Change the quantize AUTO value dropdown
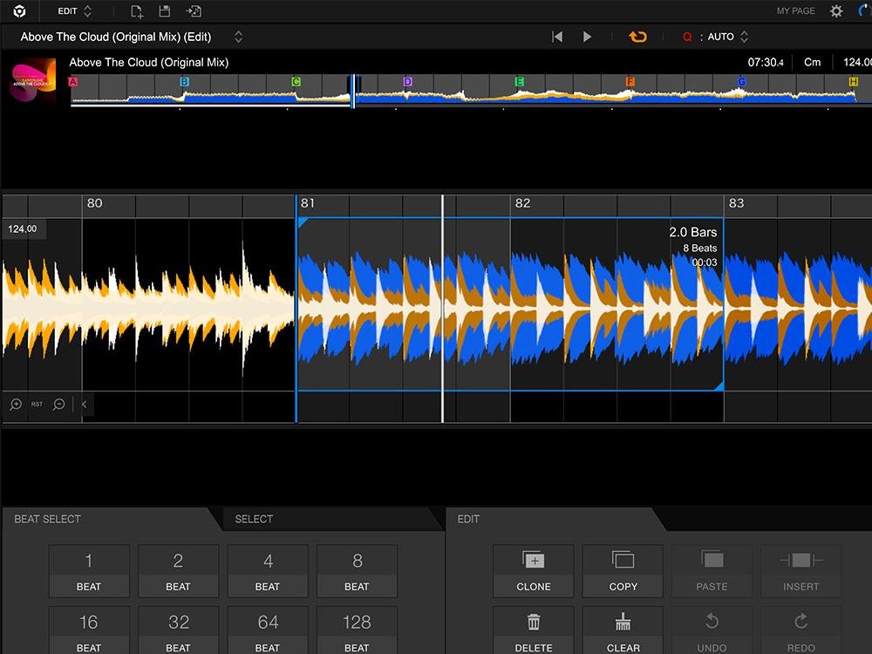This screenshot has width=872, height=654. coord(743,37)
